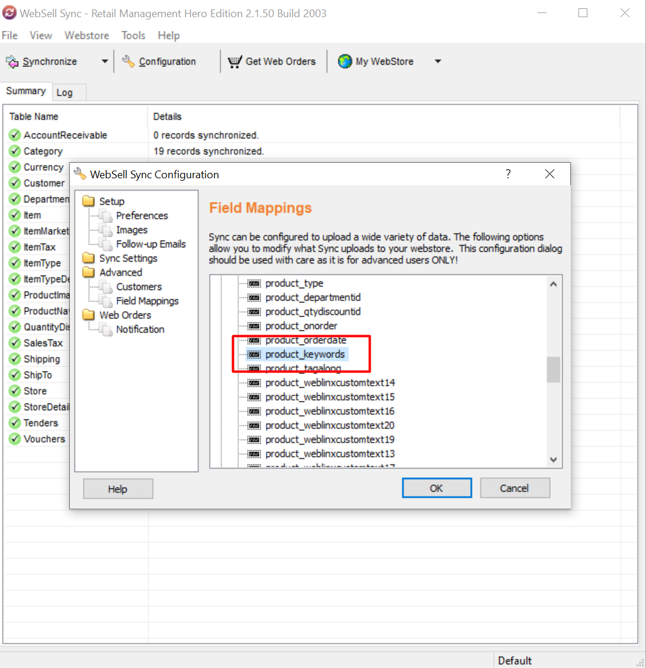Select the product_weblinxcustomtext15 field
Screen dimensions: 646x668
tap(330, 397)
